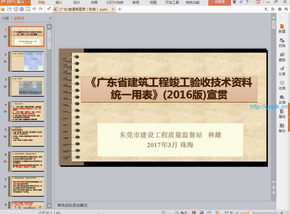Switch to slide sorter view
The width and height of the screenshot is (290, 214).
point(202,212)
